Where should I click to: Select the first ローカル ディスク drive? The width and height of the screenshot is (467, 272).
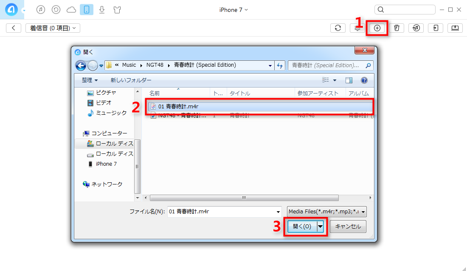coord(110,144)
